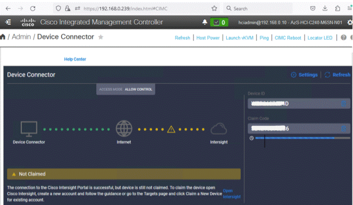Reload the page with the browser reload icon

coord(33,9)
